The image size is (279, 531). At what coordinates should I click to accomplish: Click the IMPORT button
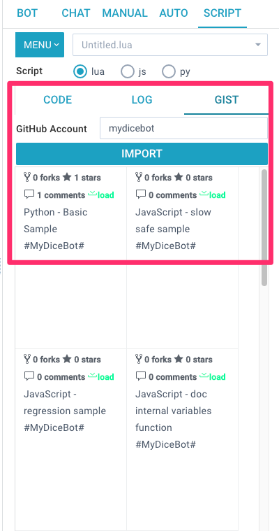coord(142,153)
